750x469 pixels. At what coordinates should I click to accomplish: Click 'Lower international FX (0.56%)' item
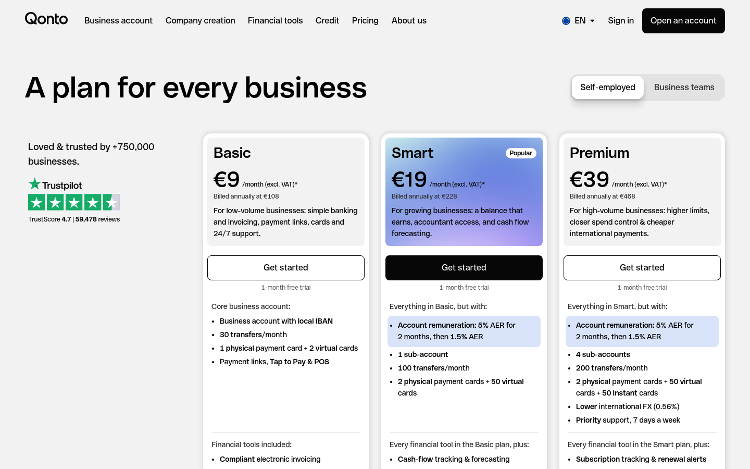click(x=628, y=406)
